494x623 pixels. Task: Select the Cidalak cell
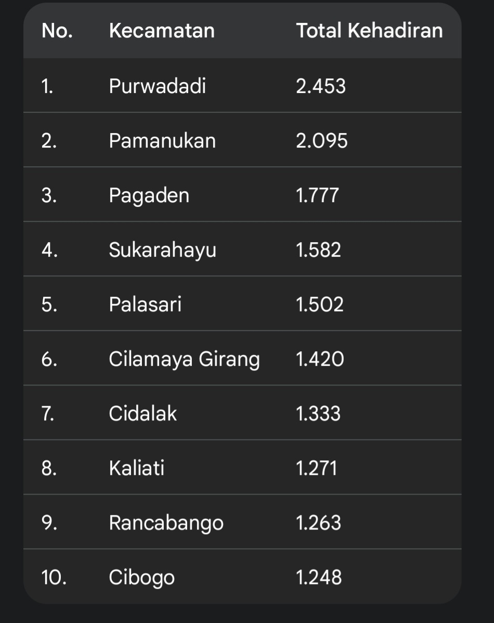[143, 414]
